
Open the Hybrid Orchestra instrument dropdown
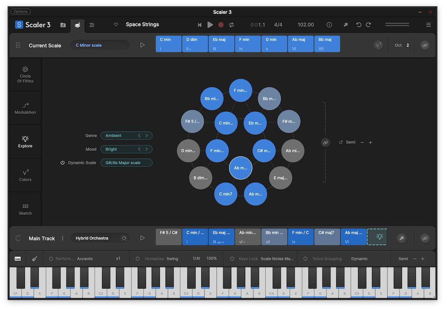pyautogui.click(x=100, y=238)
